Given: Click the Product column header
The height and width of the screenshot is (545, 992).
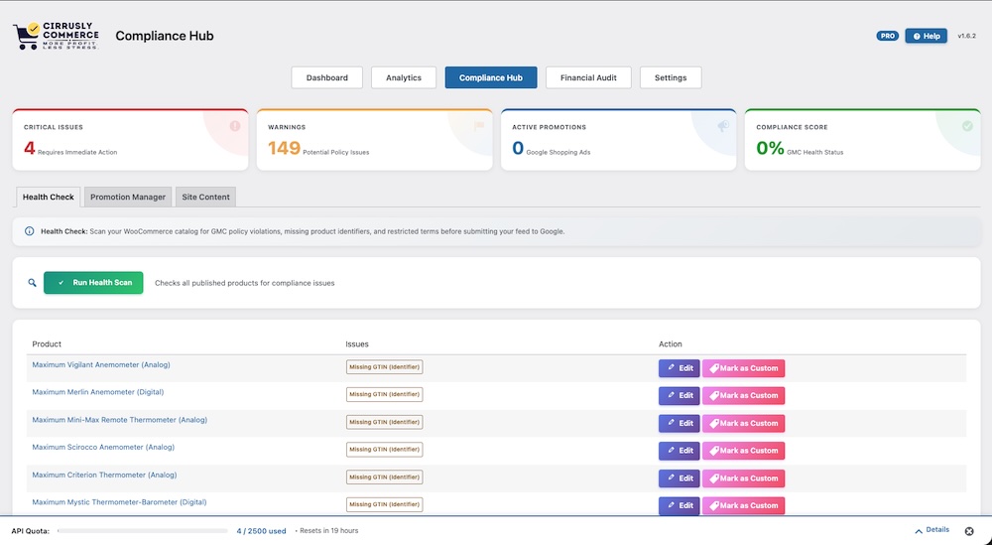Looking at the screenshot, I should [x=47, y=344].
